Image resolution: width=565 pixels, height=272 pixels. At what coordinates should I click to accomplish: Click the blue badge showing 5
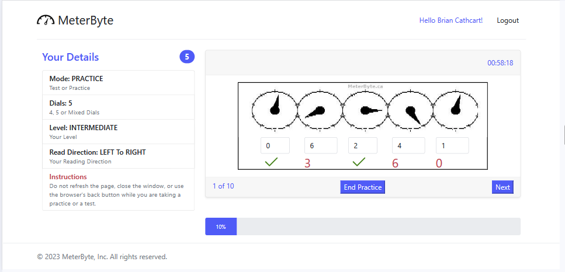pos(187,57)
